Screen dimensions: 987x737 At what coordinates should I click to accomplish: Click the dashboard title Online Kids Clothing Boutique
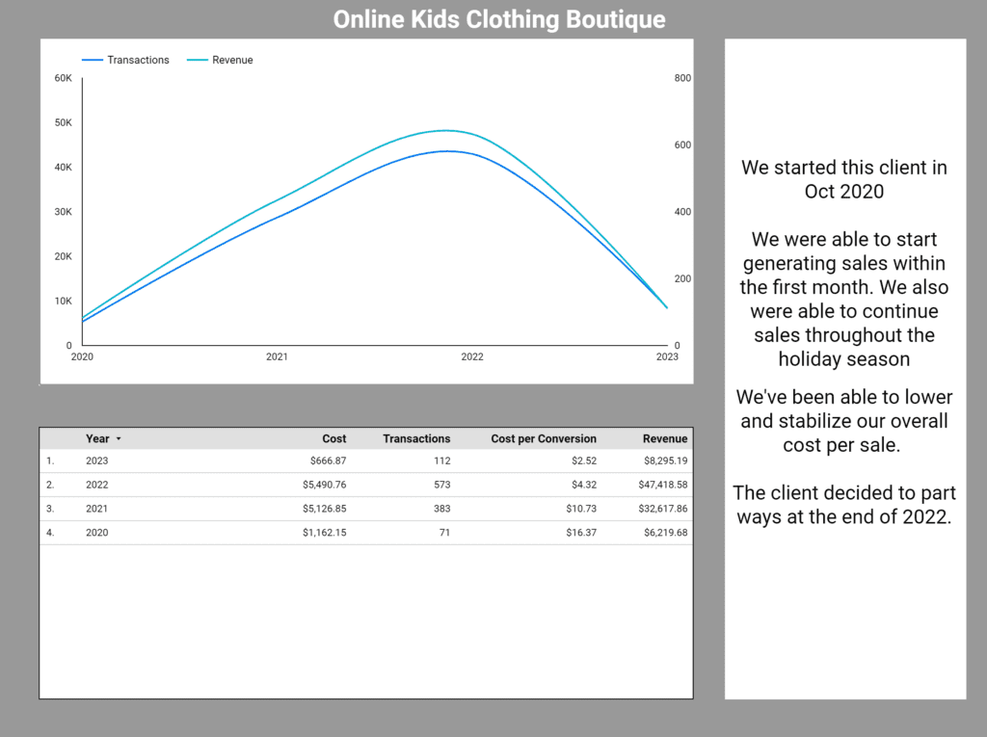click(499, 19)
